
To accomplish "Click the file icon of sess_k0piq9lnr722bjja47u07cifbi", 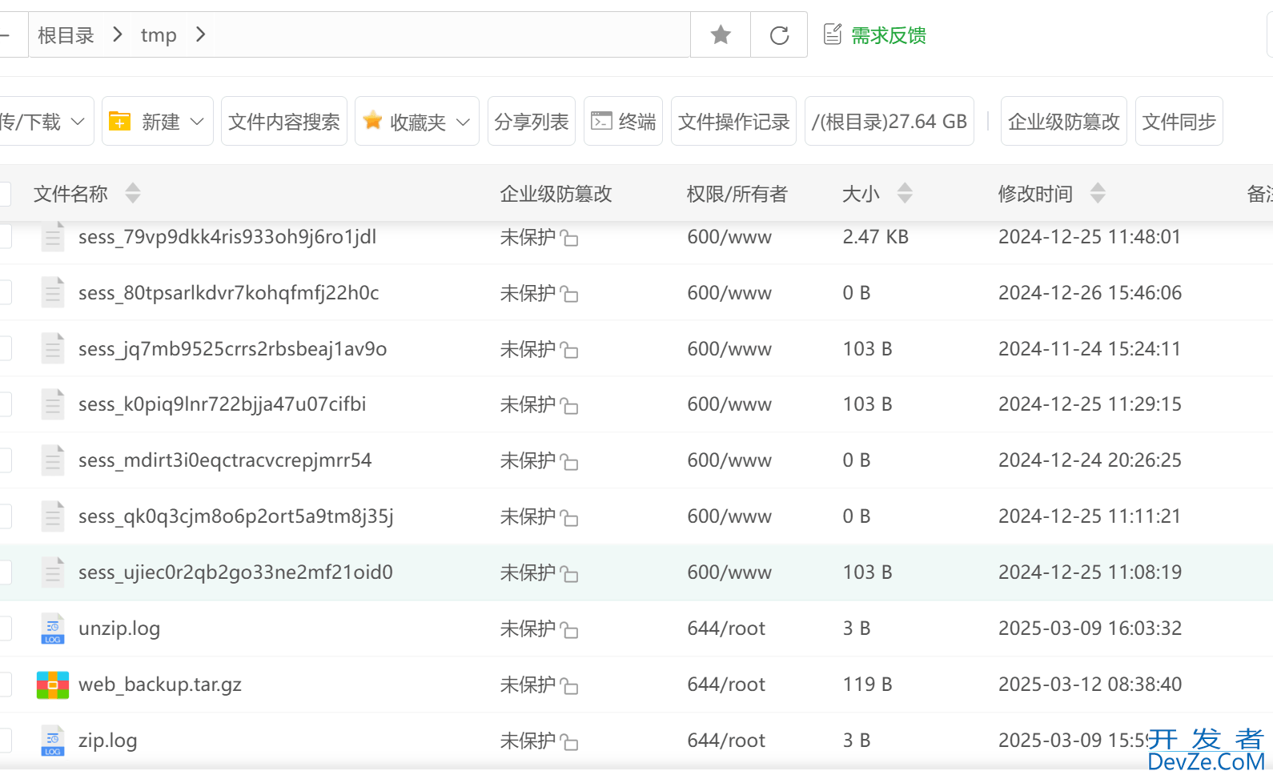I will pyautogui.click(x=53, y=404).
